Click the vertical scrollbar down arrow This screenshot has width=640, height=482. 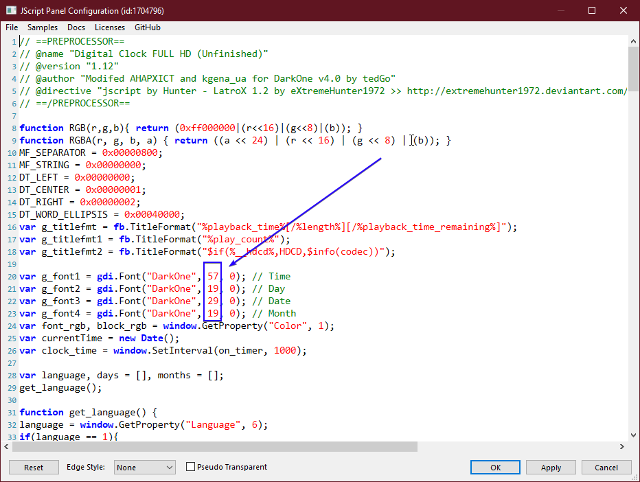tap(633, 435)
